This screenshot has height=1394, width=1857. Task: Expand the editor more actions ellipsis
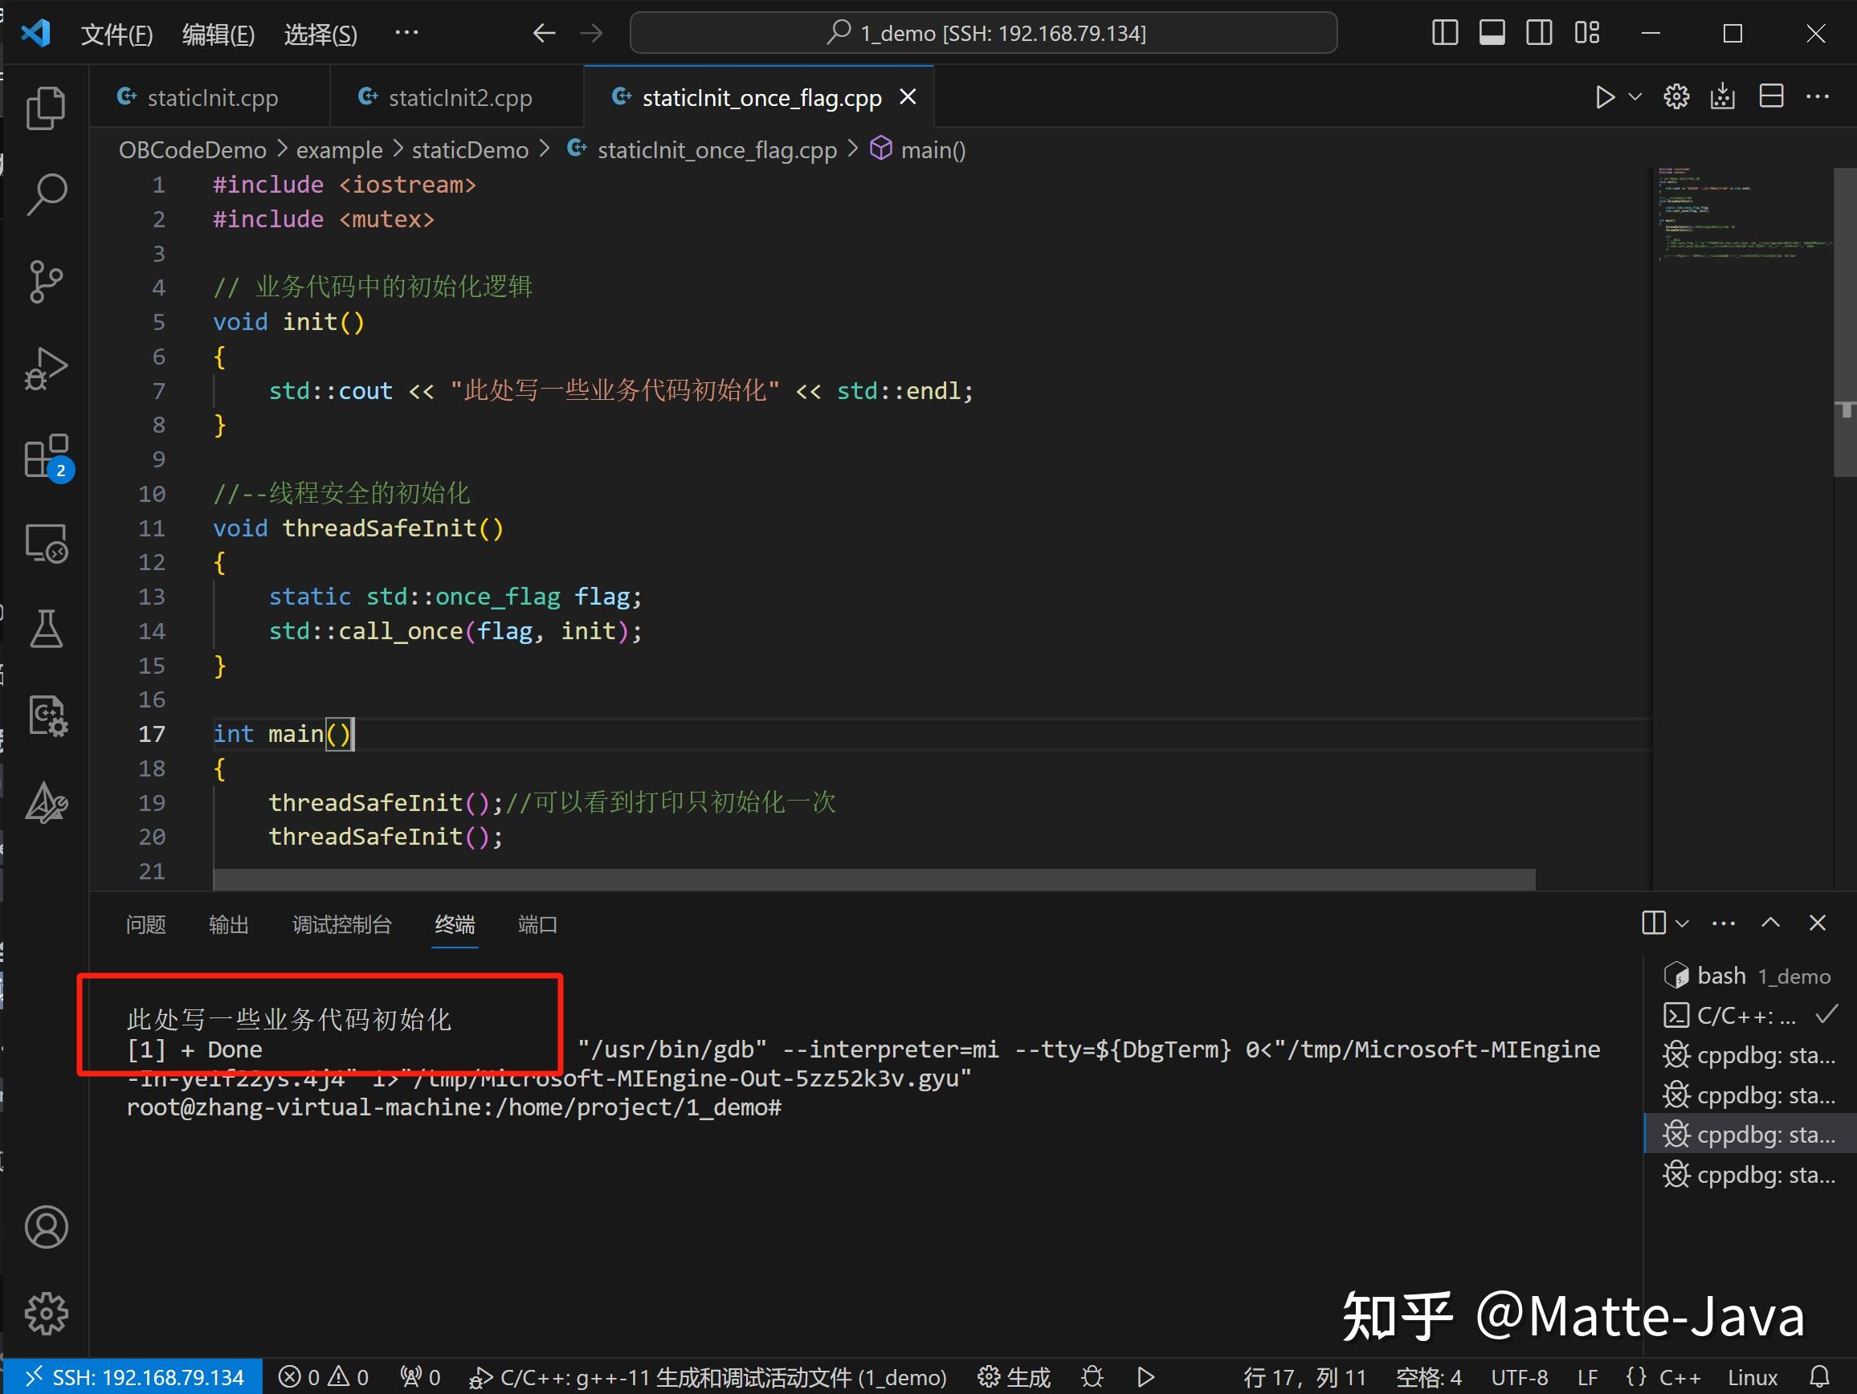[x=1818, y=96]
